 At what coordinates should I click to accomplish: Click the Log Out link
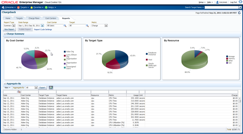(233, 2)
